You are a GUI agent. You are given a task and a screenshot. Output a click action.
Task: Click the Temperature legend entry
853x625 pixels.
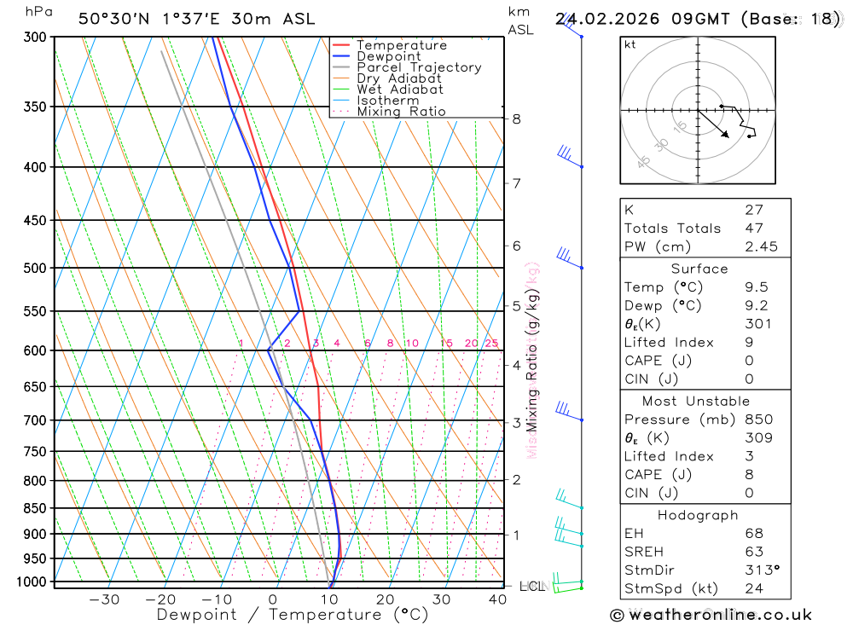coord(390,45)
